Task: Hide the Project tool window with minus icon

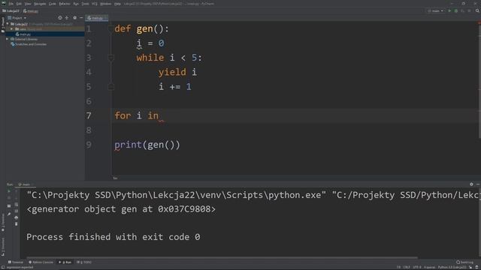Action: coord(81,18)
